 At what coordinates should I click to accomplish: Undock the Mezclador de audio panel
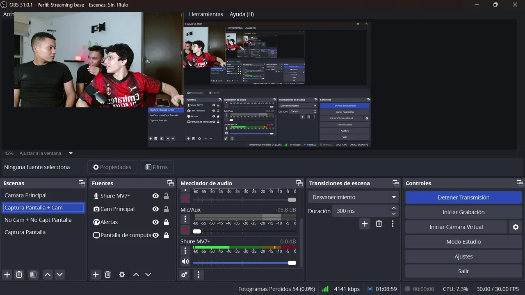pos(299,183)
